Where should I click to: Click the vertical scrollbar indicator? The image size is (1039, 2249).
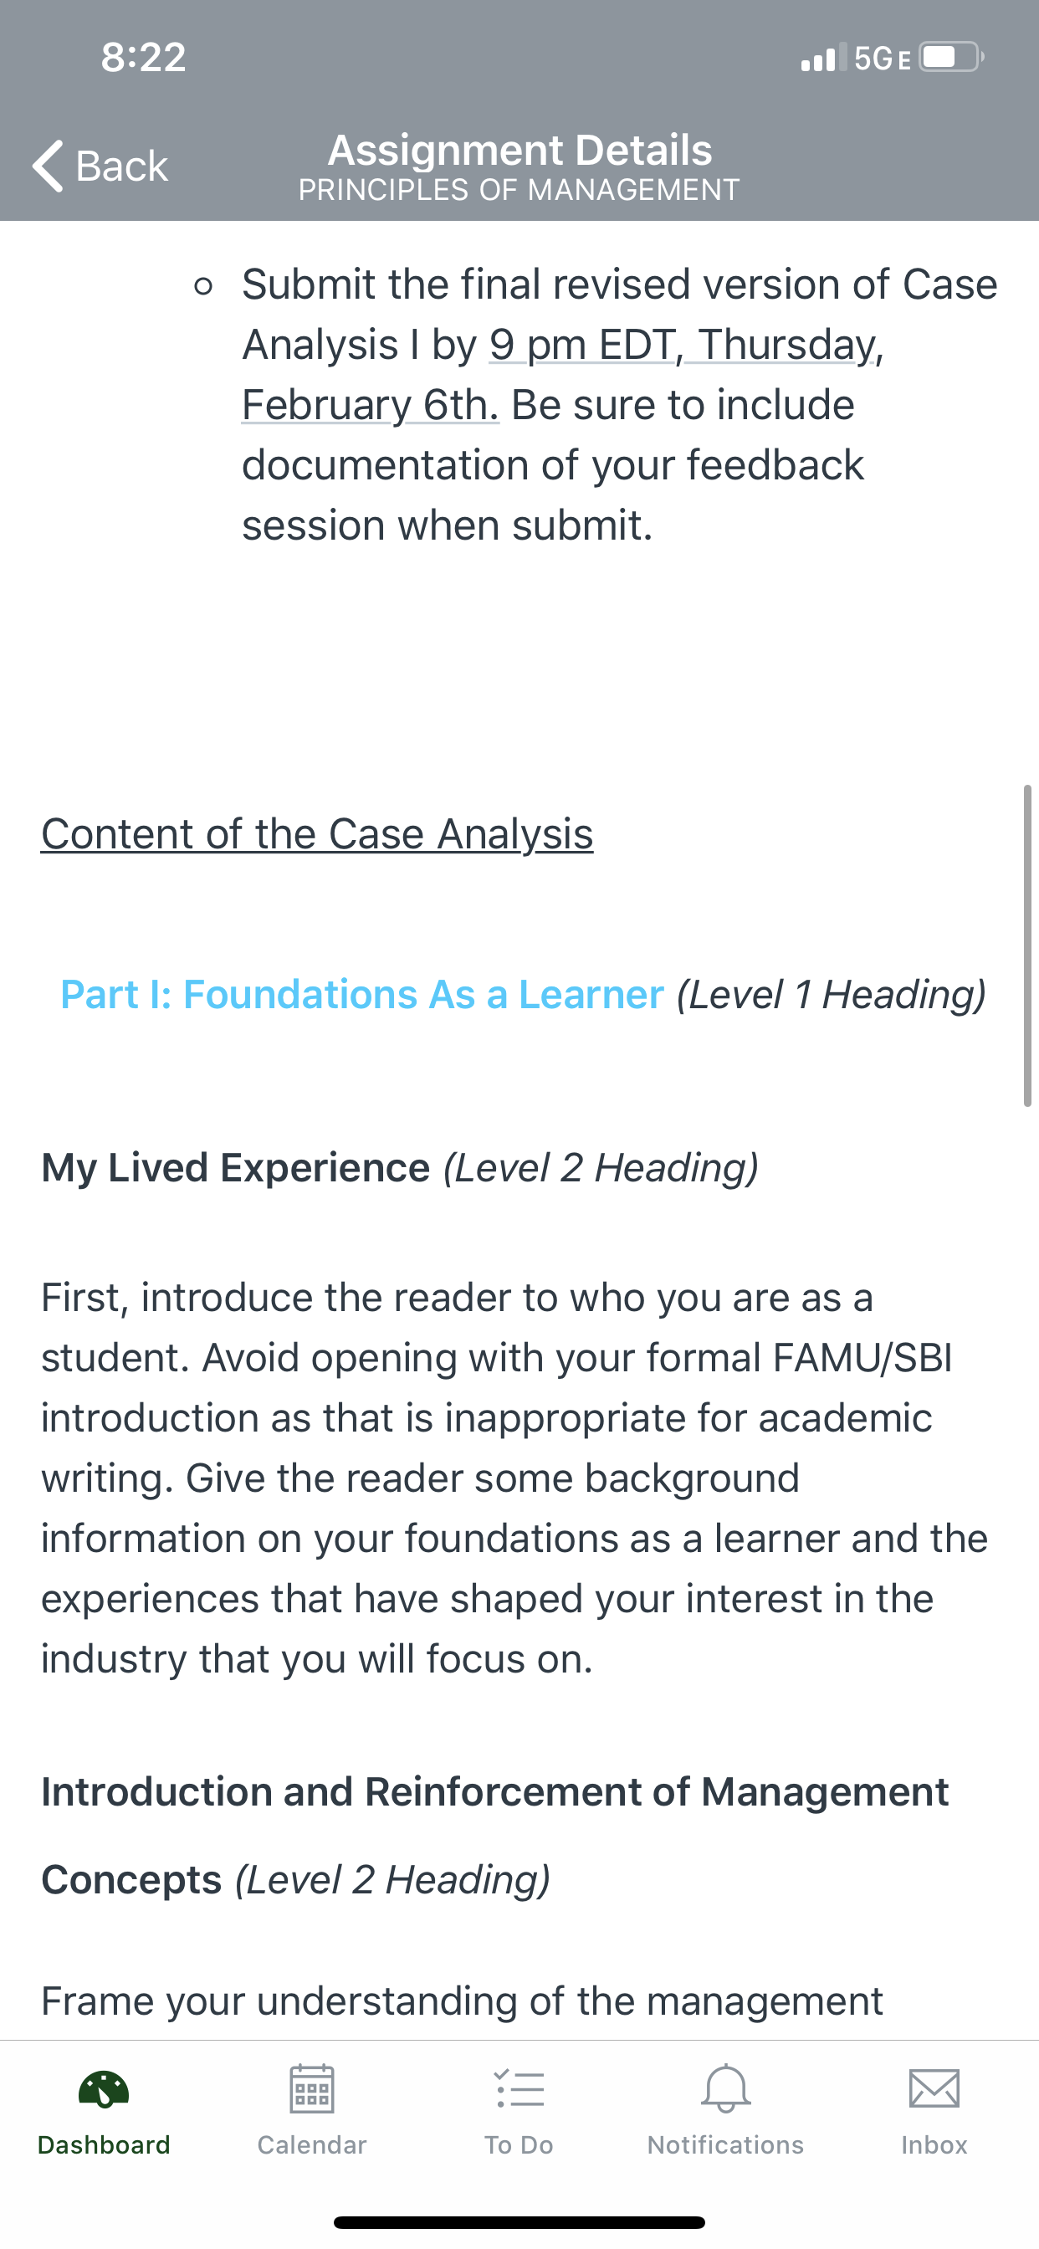pos(1027,946)
